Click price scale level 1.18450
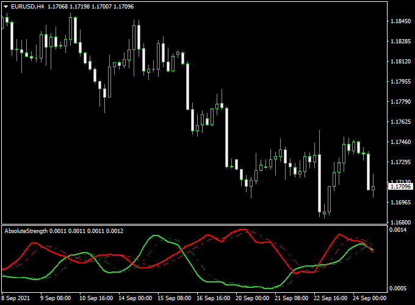The image size is (415, 305). pos(401,21)
